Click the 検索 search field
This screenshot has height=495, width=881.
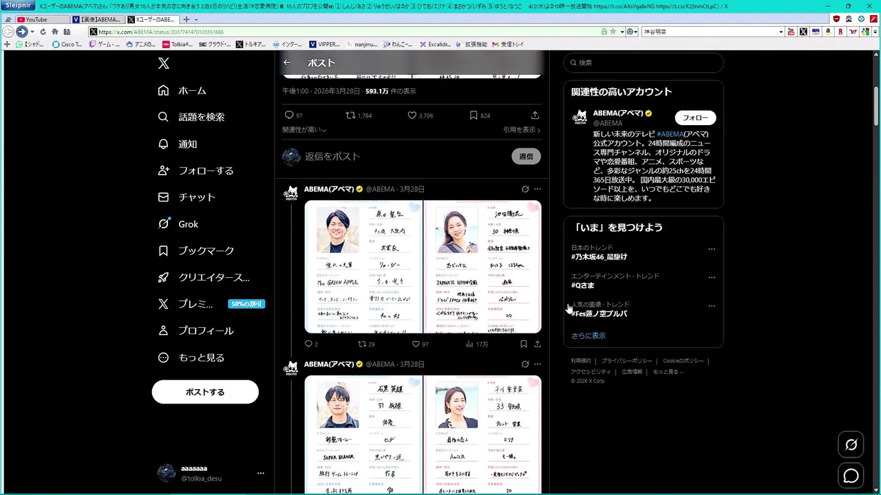point(644,63)
